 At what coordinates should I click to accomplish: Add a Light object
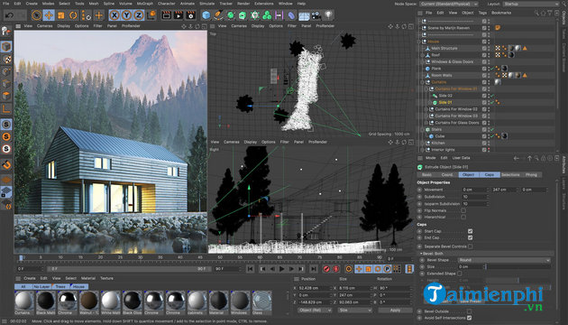[x=328, y=15]
